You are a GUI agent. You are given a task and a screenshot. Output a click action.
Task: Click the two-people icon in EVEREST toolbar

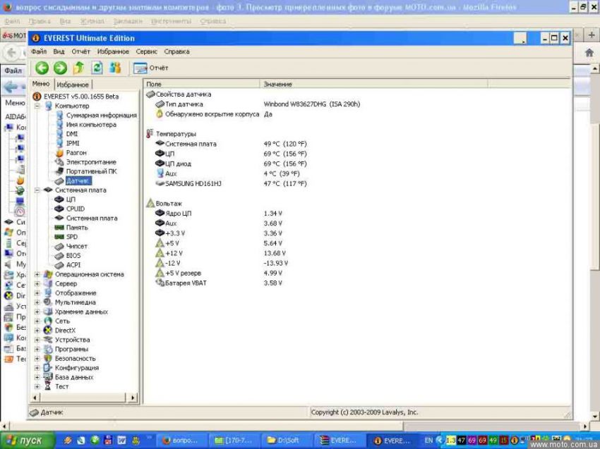point(115,68)
